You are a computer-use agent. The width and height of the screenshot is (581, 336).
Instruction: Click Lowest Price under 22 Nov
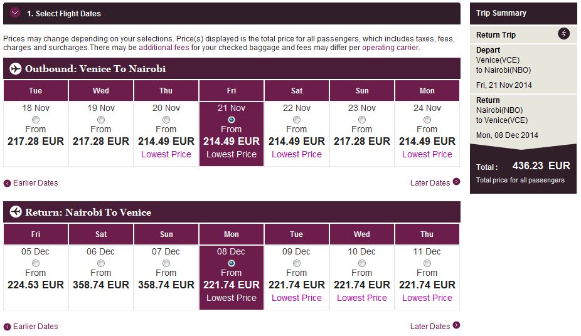(x=297, y=154)
